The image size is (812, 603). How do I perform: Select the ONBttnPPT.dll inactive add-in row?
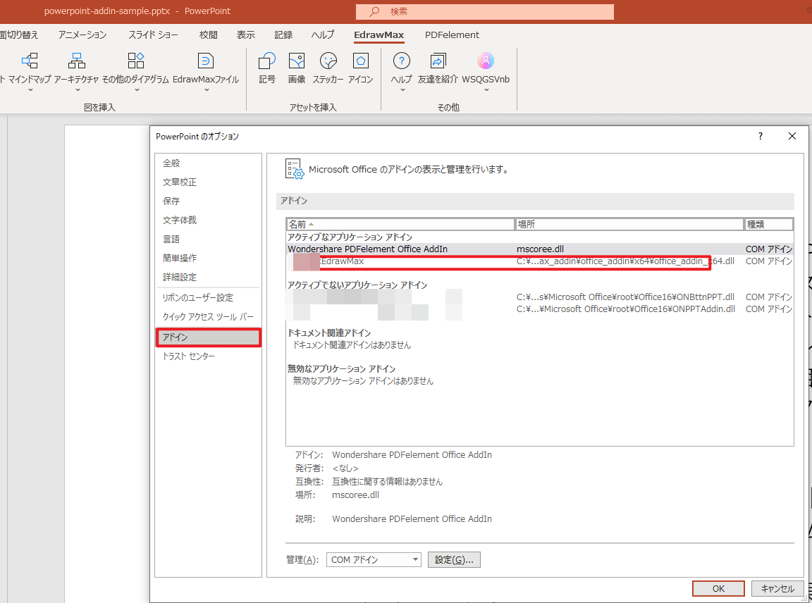(540, 297)
